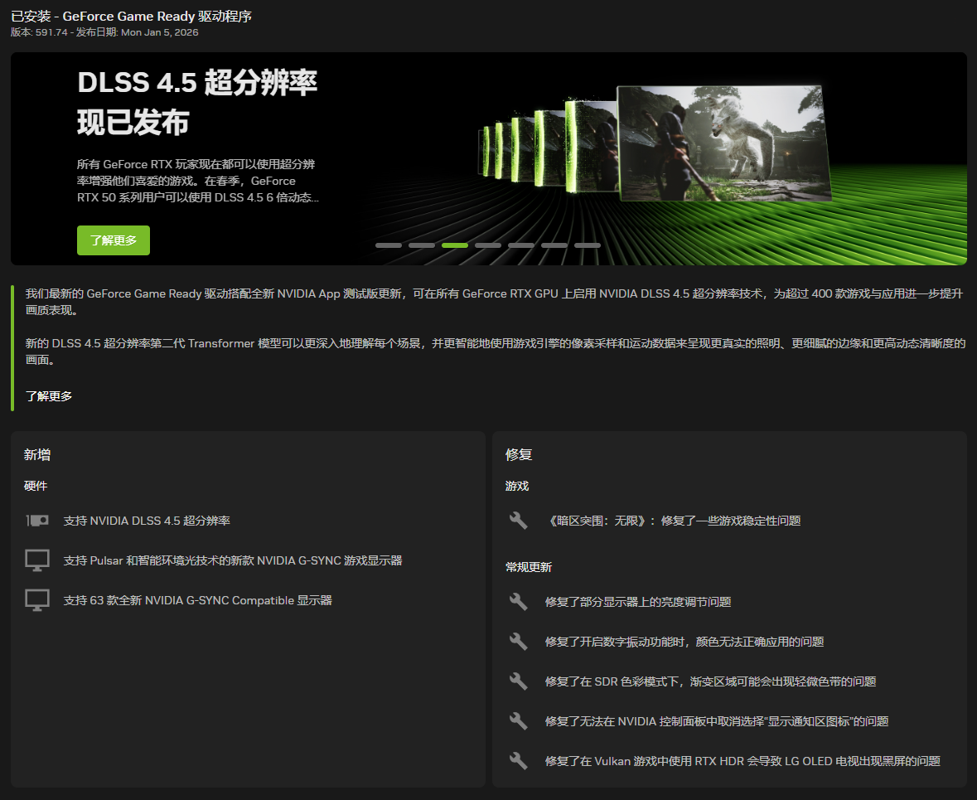Select the fifth carousel indicator dash
The height and width of the screenshot is (800, 977).
521,245
